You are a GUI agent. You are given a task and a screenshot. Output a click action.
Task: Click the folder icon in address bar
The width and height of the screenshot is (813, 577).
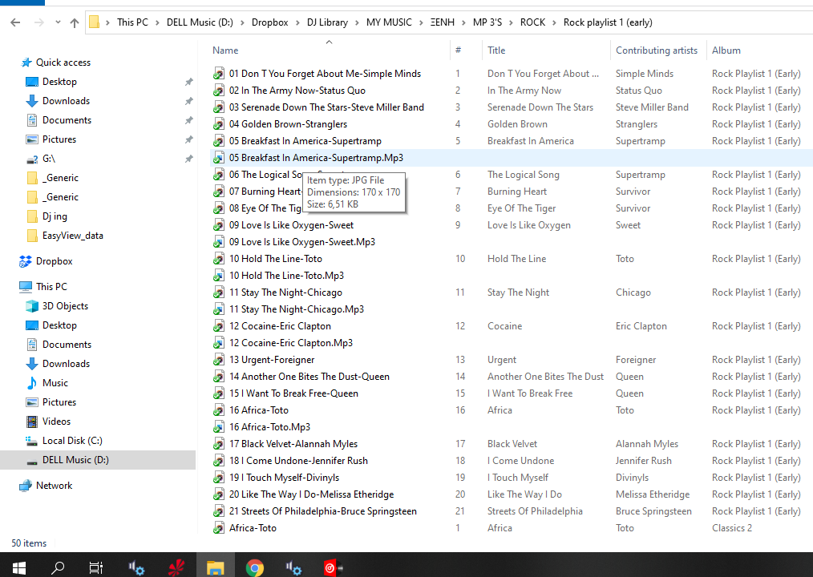point(94,22)
